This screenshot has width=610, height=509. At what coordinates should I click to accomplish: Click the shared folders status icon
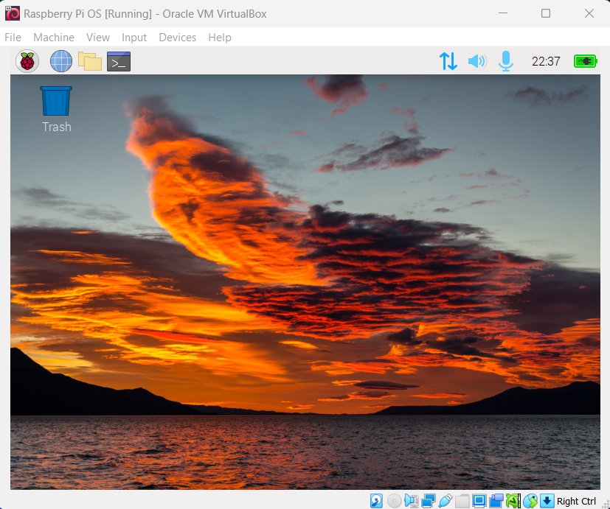(462, 502)
